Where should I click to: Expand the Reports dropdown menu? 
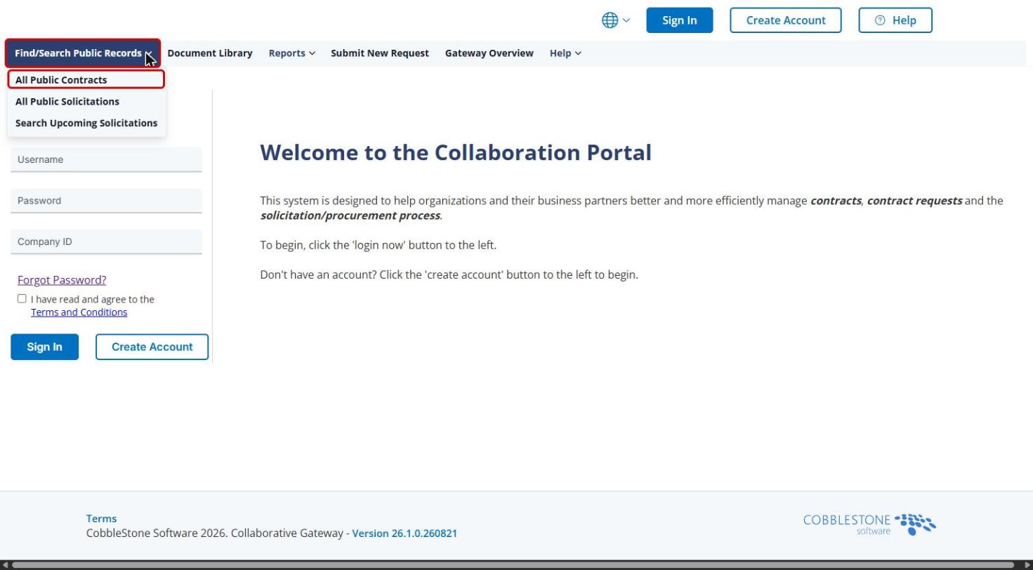click(x=291, y=53)
